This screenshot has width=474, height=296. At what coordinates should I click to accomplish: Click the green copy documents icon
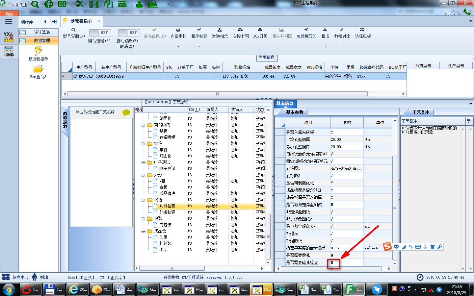pos(108,4)
